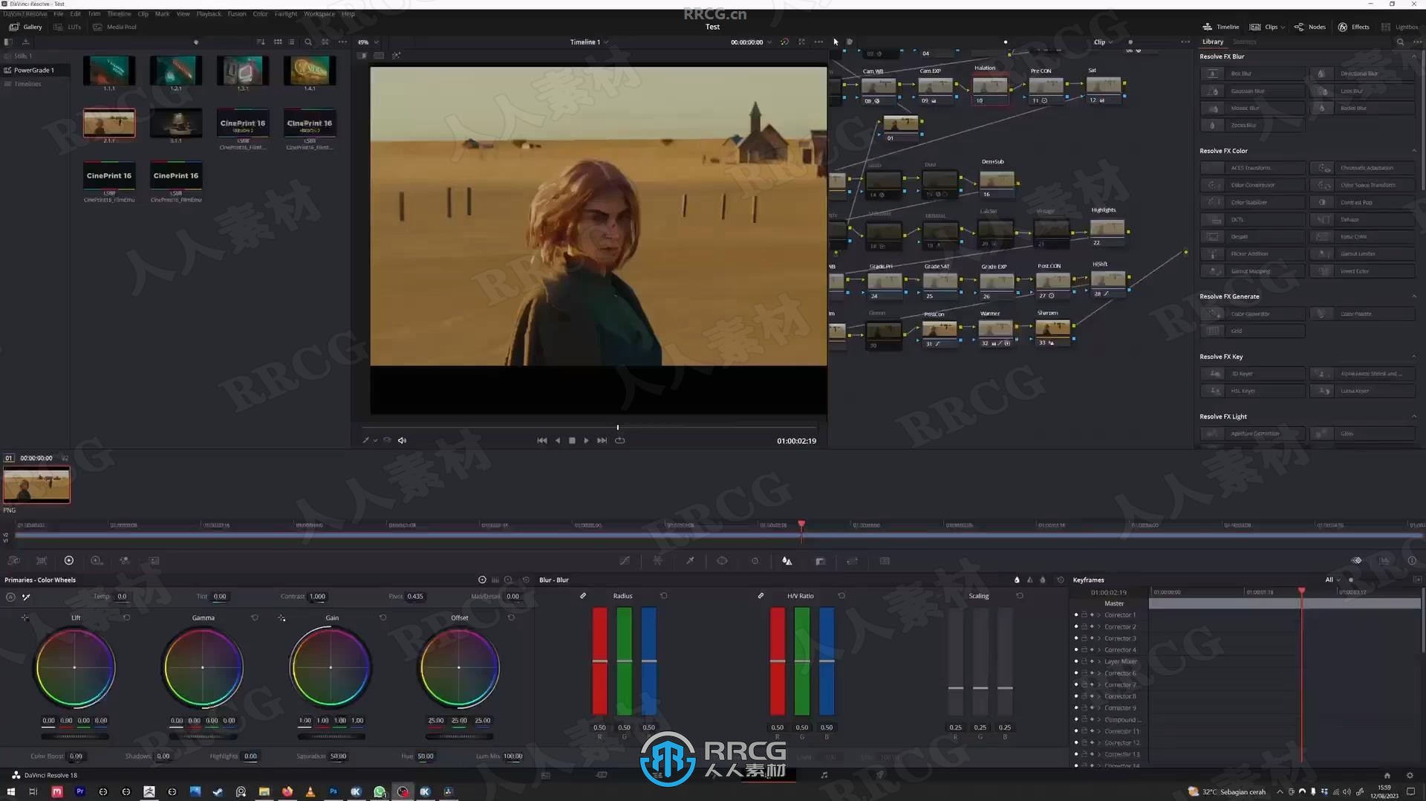Open the Color menu
1426x801 pixels.
261,14
